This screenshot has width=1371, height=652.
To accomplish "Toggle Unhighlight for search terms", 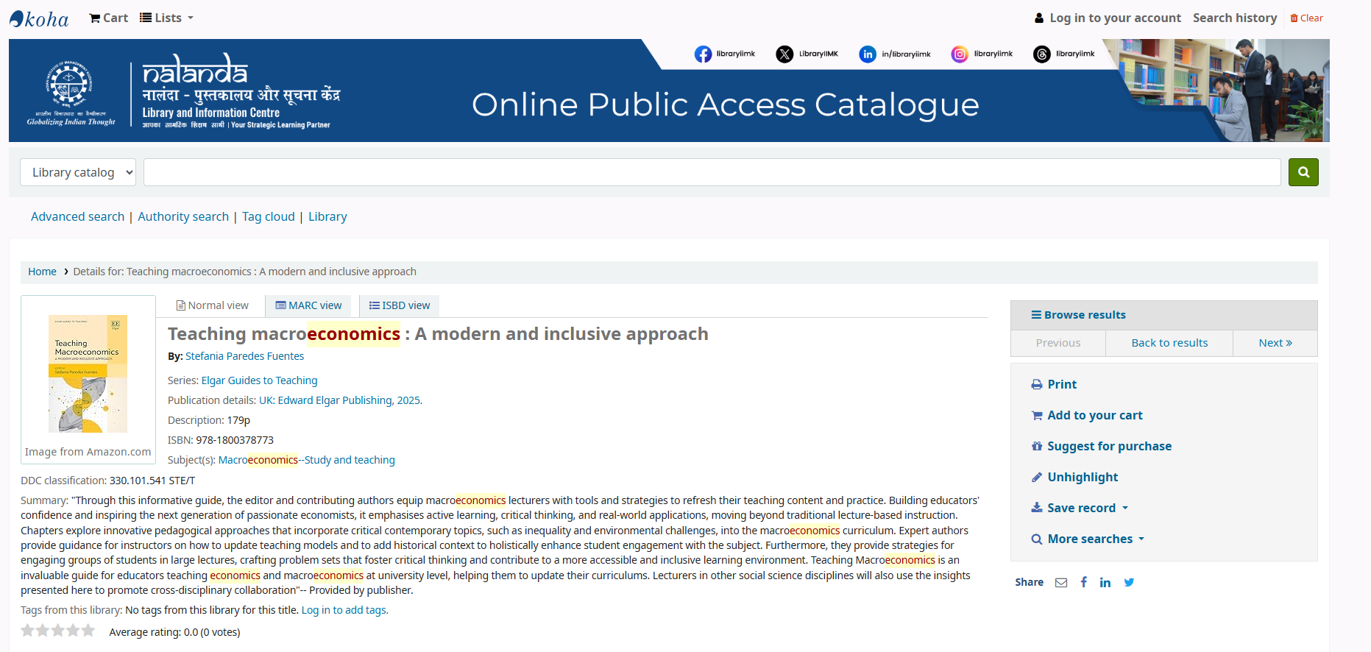I will click(1082, 478).
